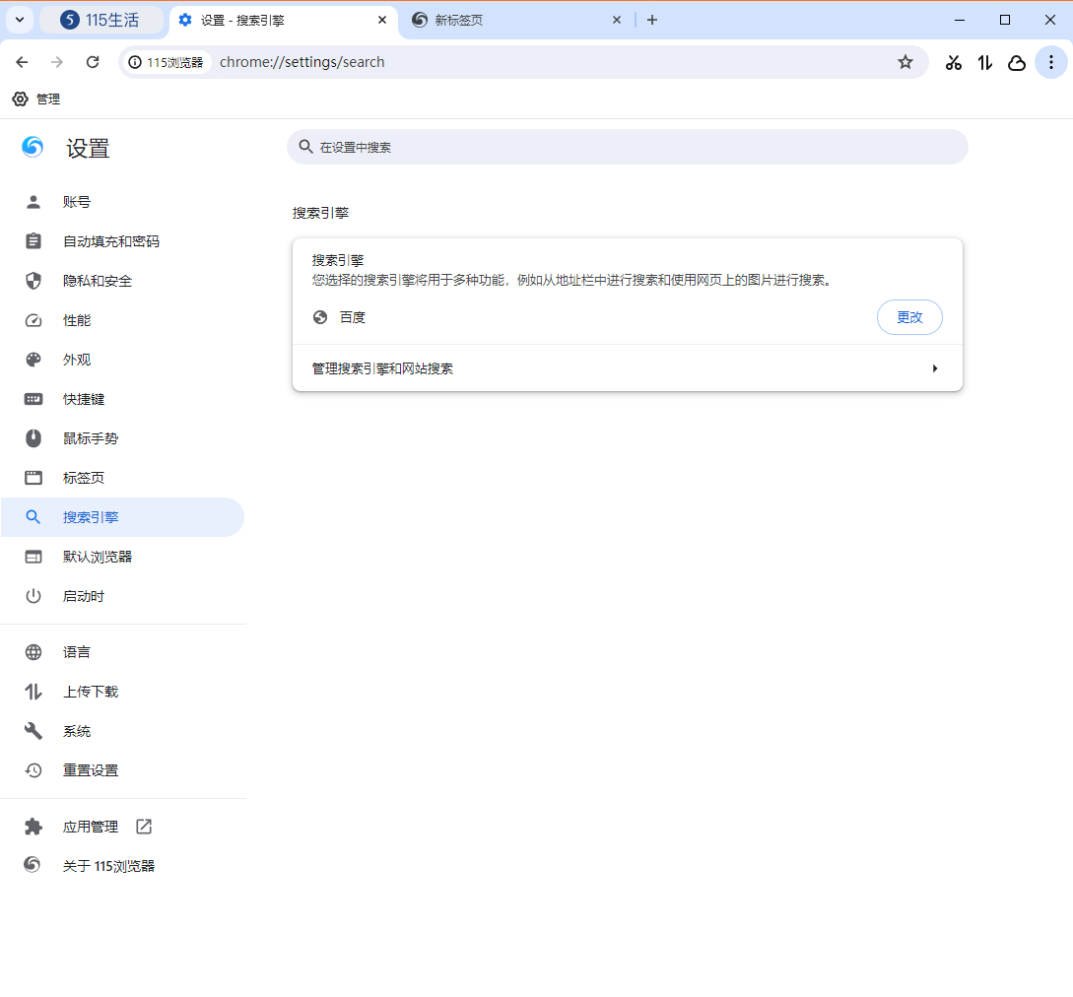Click the 在设置中搜索 search field
Image resolution: width=1073 pixels, height=997 pixels.
(627, 147)
